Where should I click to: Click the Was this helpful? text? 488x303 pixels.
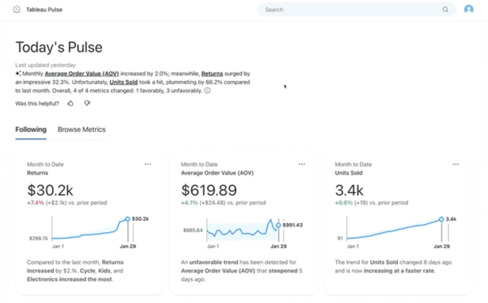[x=37, y=103]
